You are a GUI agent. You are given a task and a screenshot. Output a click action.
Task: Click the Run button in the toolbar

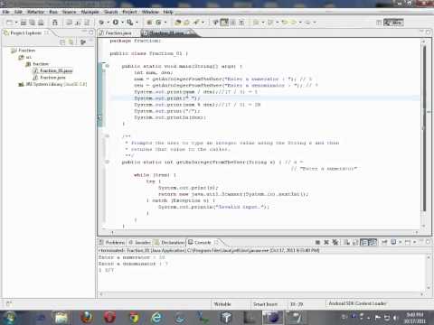[116, 23]
